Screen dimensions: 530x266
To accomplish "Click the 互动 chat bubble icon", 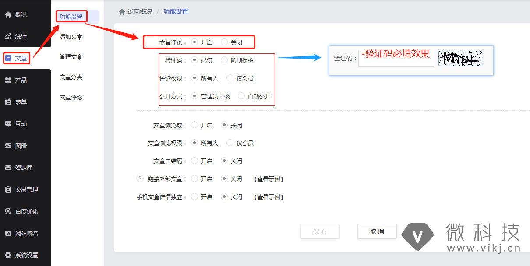I will (8, 124).
